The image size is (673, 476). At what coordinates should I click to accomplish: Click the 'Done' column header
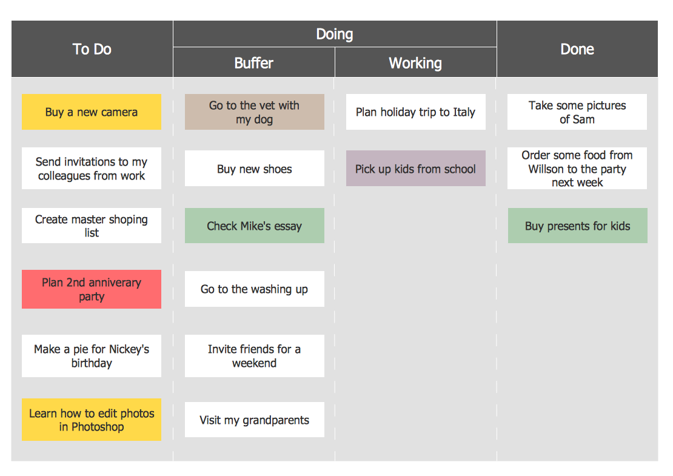click(x=577, y=49)
